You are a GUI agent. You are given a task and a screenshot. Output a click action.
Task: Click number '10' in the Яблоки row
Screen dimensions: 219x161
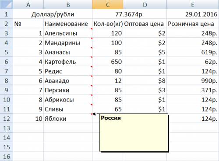click(x=28, y=118)
